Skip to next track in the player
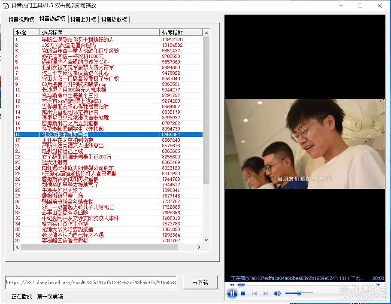 266,294
